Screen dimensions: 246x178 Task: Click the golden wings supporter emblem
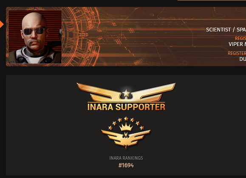[126, 92]
